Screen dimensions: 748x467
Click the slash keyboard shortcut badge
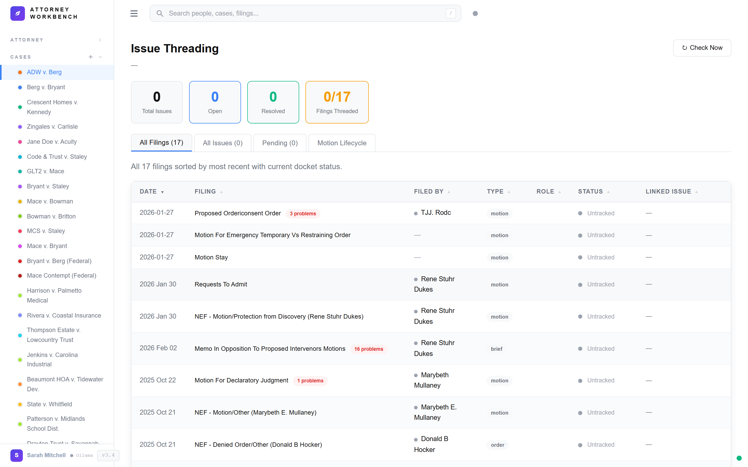[x=451, y=13]
